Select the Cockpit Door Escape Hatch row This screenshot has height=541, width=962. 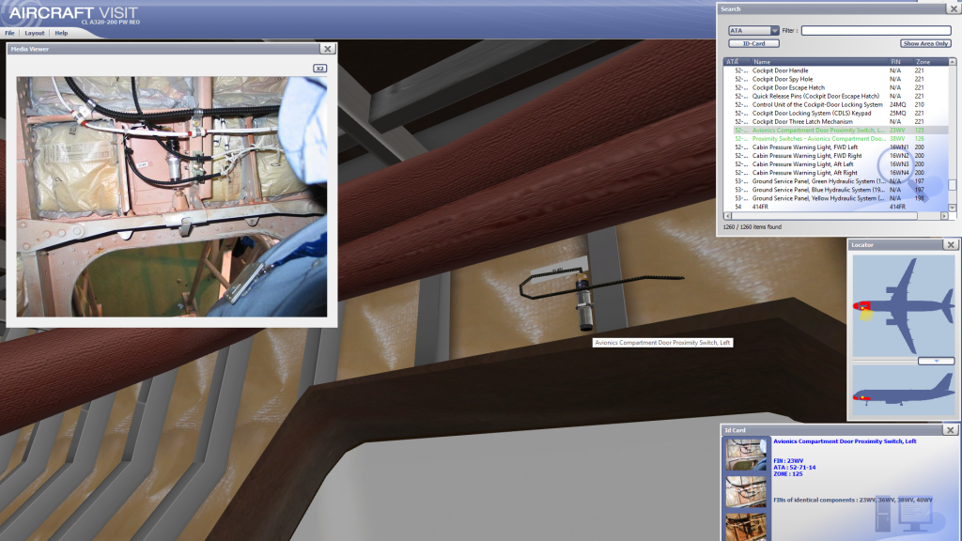(x=835, y=87)
